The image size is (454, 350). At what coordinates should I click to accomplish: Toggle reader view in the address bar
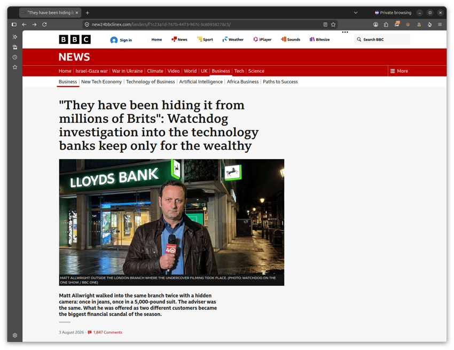click(x=325, y=25)
